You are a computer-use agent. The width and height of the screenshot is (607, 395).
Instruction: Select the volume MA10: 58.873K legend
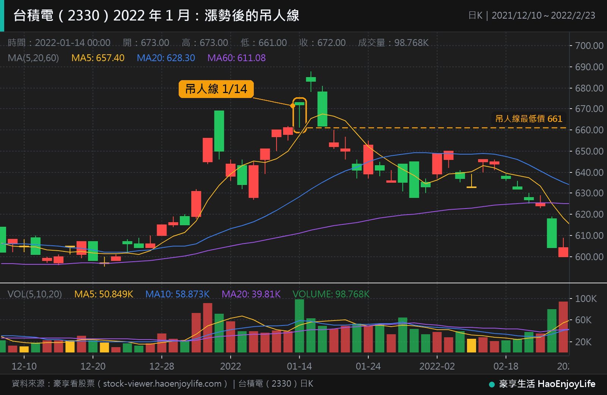point(177,294)
